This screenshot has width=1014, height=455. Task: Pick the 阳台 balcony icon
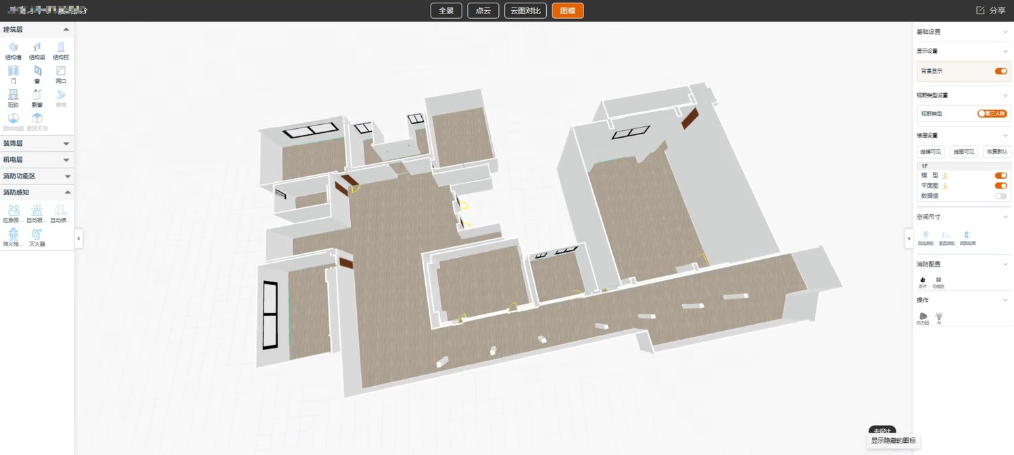point(14,99)
